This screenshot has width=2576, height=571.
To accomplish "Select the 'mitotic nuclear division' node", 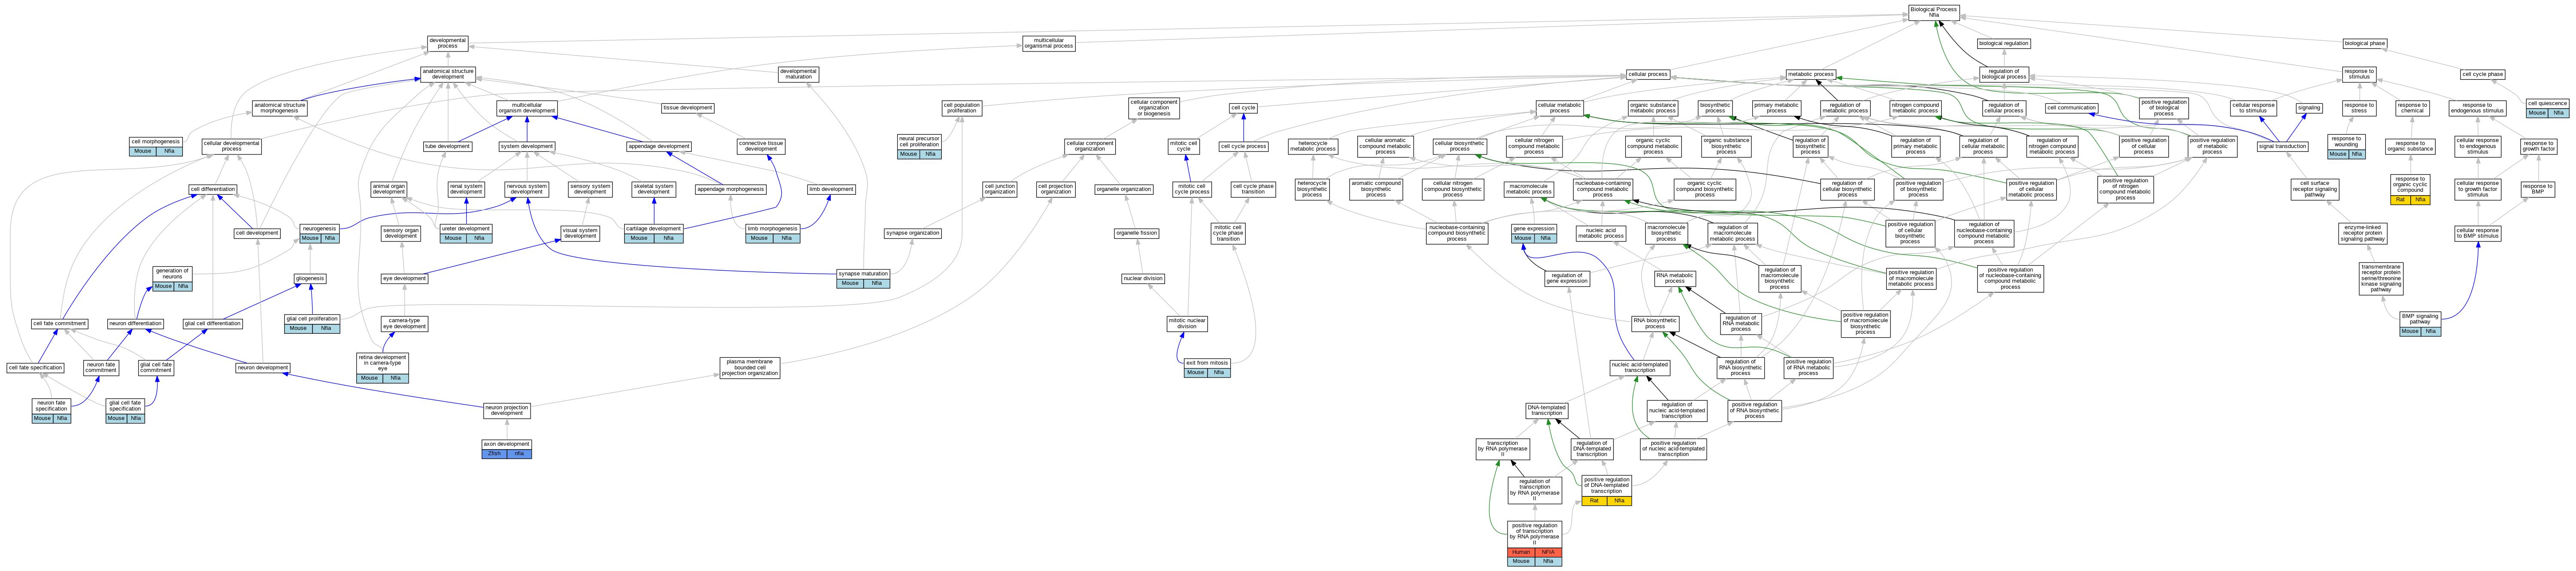I will [x=1187, y=323].
